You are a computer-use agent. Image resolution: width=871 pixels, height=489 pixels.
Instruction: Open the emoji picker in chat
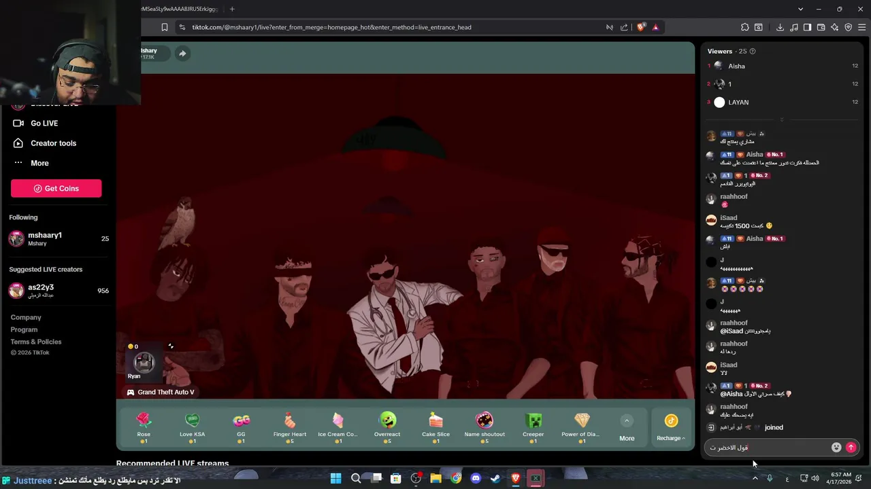[836, 448]
